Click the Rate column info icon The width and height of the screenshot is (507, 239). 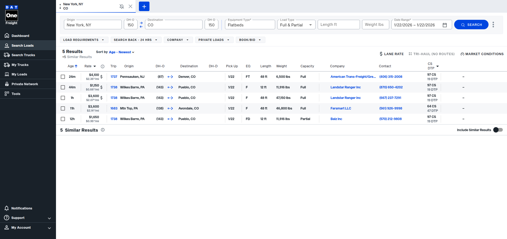click(103, 66)
